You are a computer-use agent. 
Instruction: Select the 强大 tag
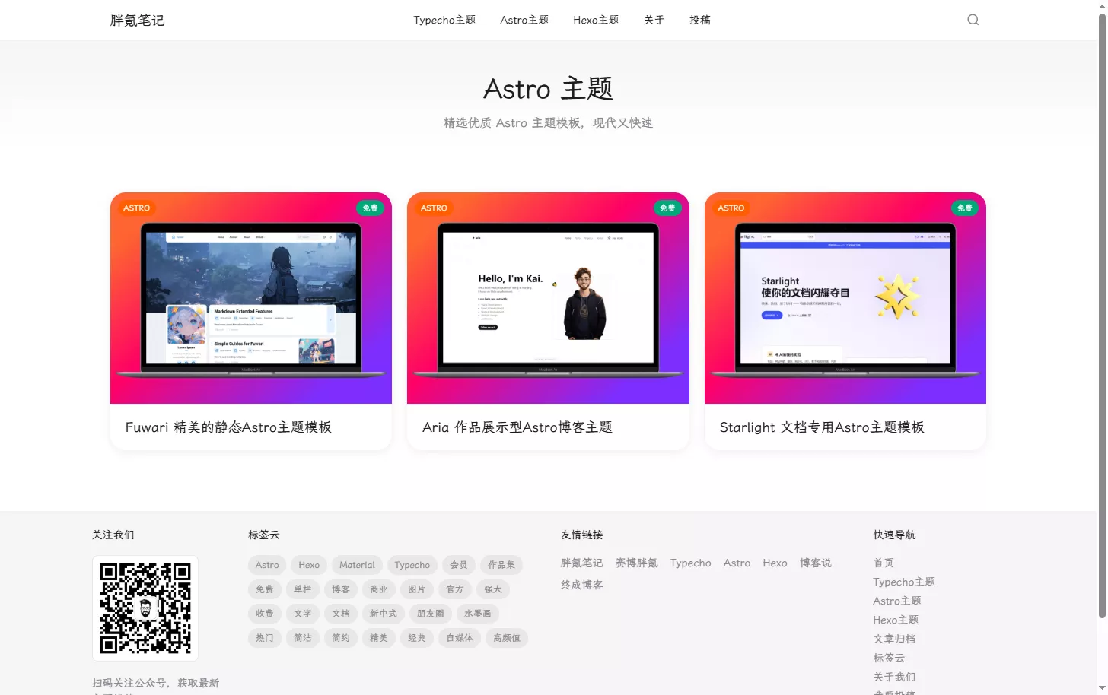493,589
